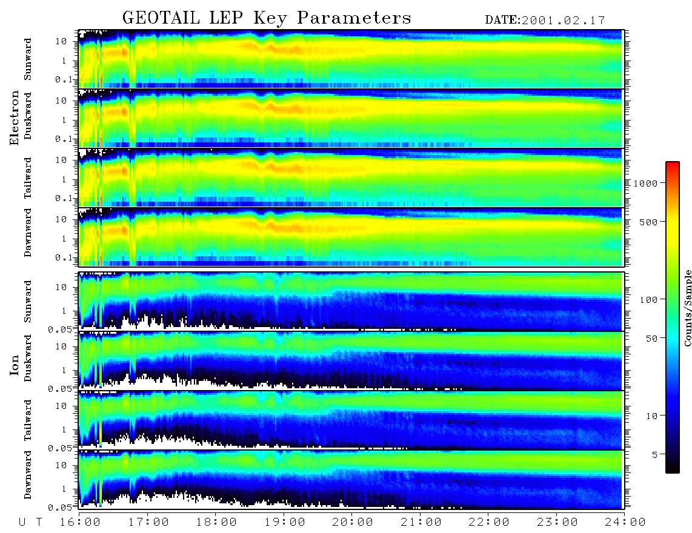The image size is (692, 533).
Task: Click the Electron Tailward spectrogram panel
Action: pos(351,177)
